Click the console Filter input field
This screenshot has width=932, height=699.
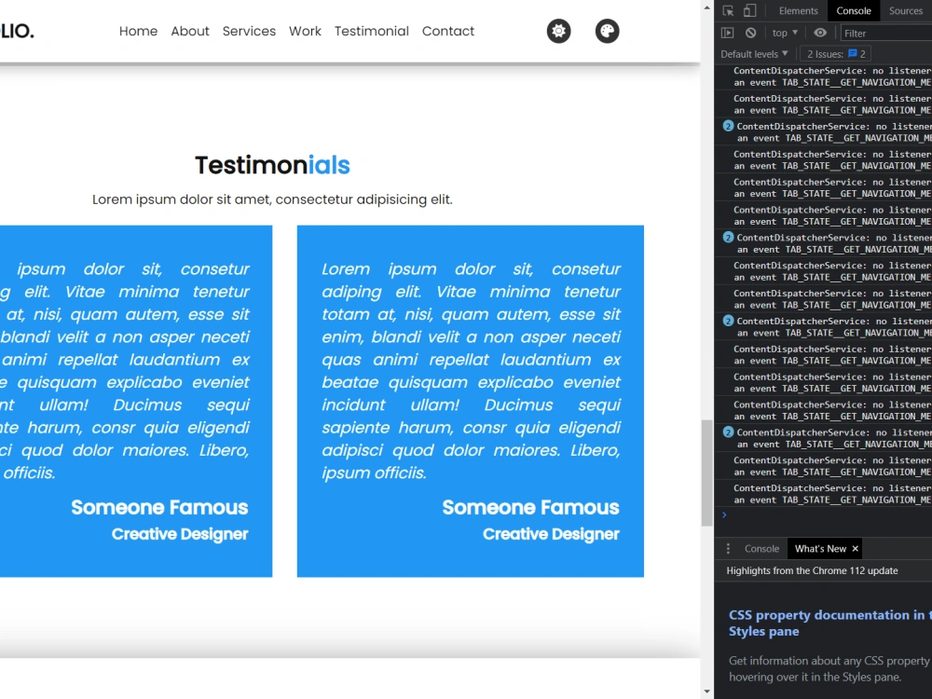point(885,34)
